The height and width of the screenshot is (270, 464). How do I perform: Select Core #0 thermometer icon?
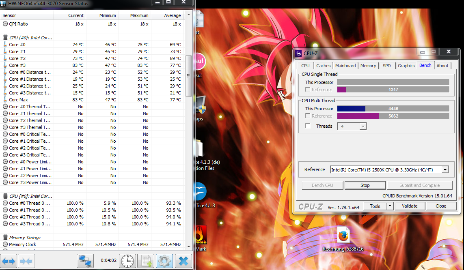[5, 44]
